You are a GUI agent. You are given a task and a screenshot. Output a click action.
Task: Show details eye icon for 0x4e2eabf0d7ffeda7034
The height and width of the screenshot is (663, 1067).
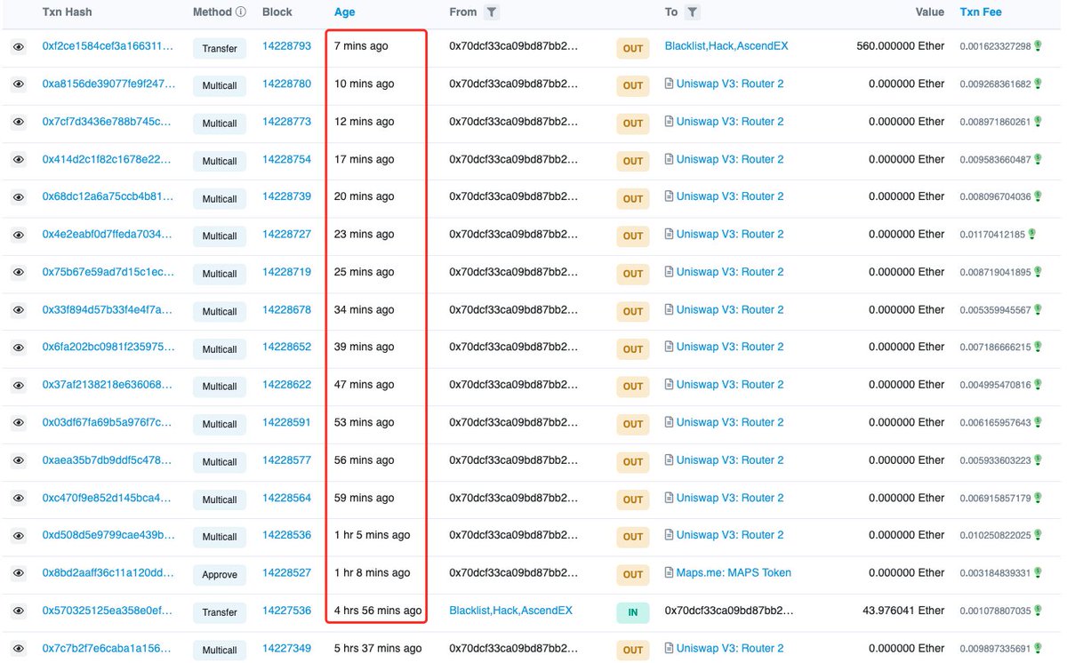point(18,235)
